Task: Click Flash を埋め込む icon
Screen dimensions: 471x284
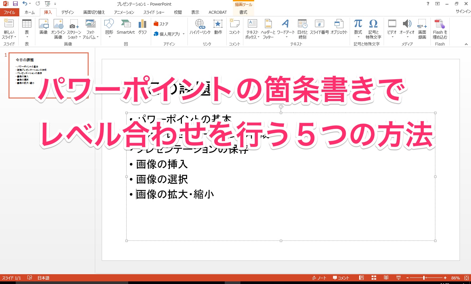Action: click(x=440, y=29)
